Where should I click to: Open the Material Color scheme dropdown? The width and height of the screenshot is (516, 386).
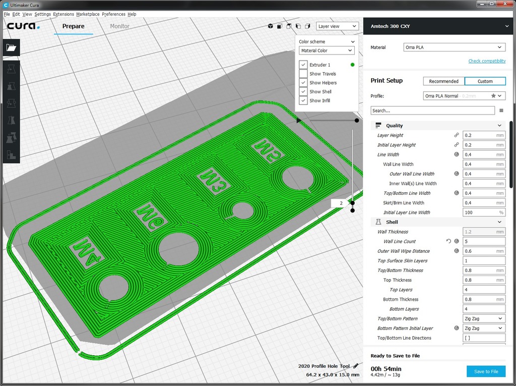[327, 50]
